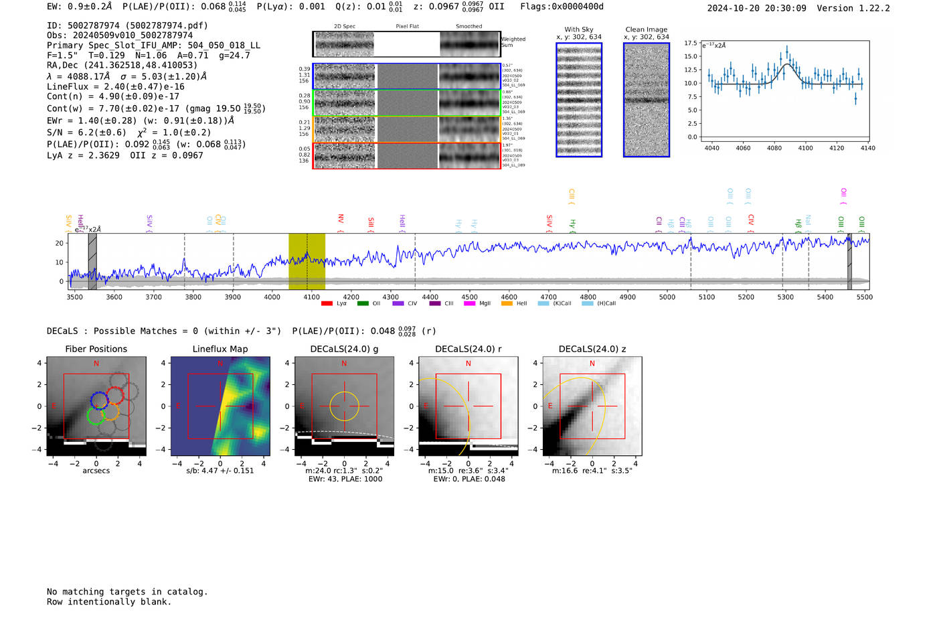Open the Fiber Positions image panel
Image resolution: width=937 pixels, height=638 pixels.
coord(96,406)
